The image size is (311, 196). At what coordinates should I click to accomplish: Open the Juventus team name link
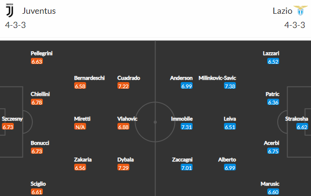(39, 11)
